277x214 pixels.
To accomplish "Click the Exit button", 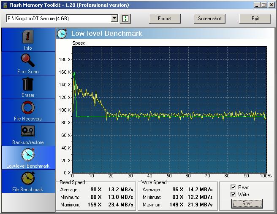I will click(255, 19).
